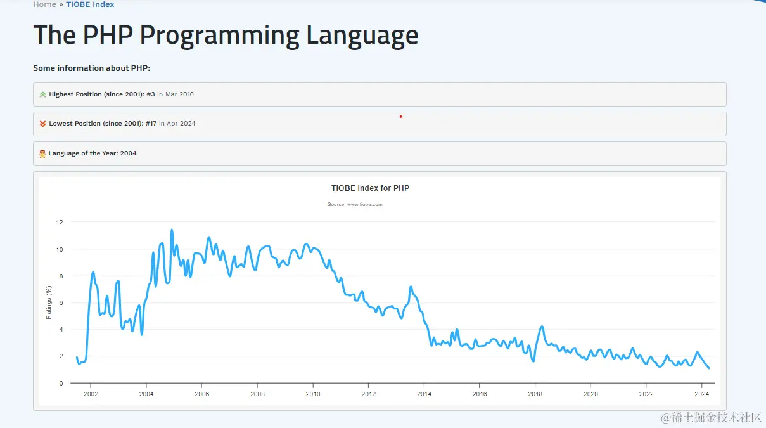Click the 2016 x-axis label
Screen dimensions: 766x428
tap(480, 394)
